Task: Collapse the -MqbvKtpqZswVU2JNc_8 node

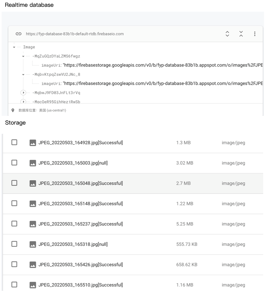Action: click(23, 74)
